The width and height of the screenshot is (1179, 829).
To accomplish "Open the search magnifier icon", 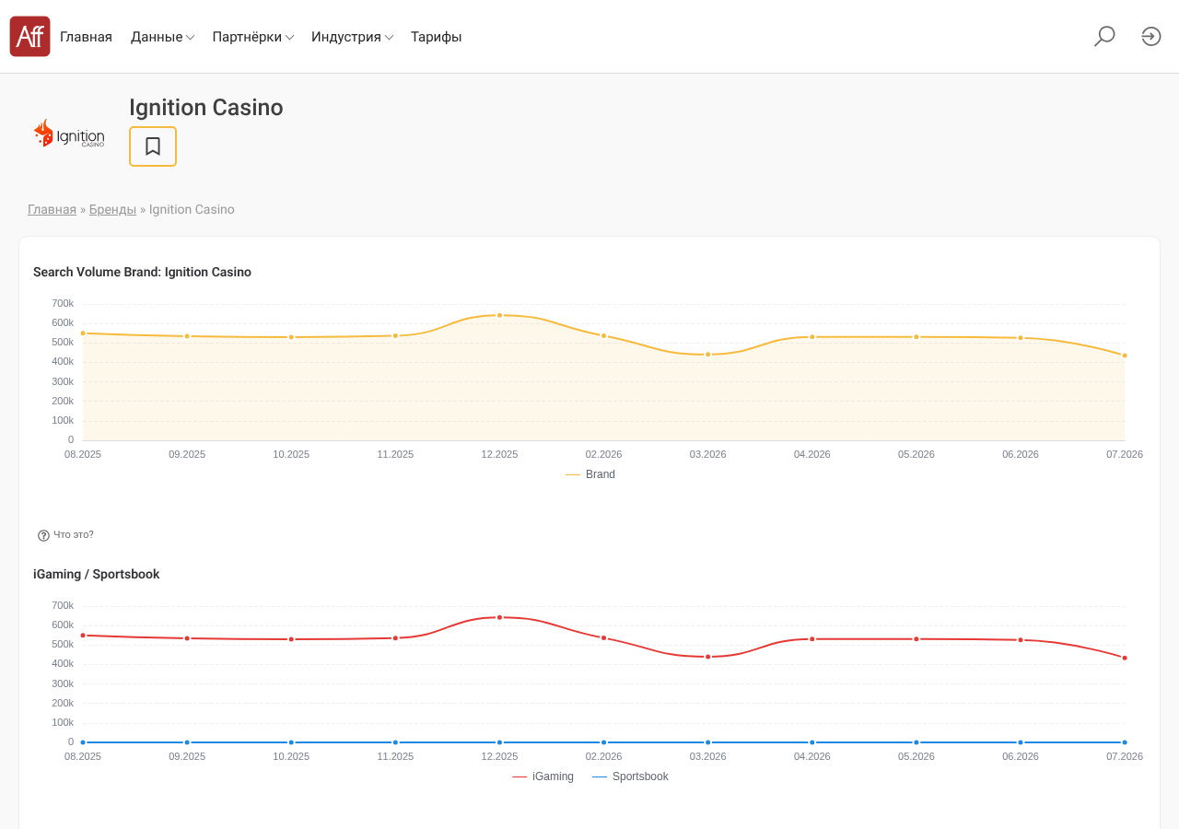I will [x=1104, y=37].
